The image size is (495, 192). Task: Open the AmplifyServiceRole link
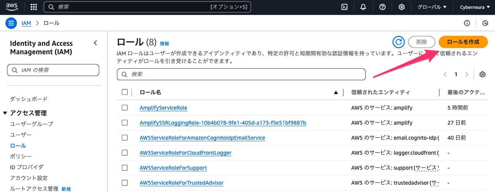coord(164,108)
